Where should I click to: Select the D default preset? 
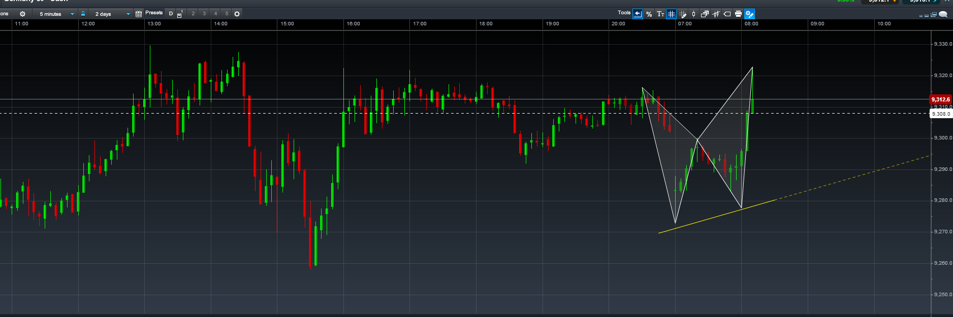point(171,14)
